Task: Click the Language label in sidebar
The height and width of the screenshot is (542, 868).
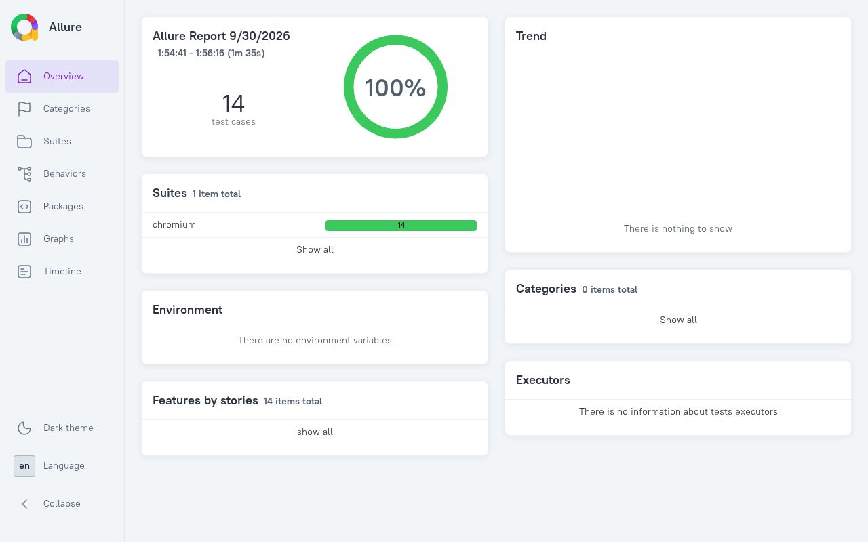Action: pyautogui.click(x=64, y=465)
